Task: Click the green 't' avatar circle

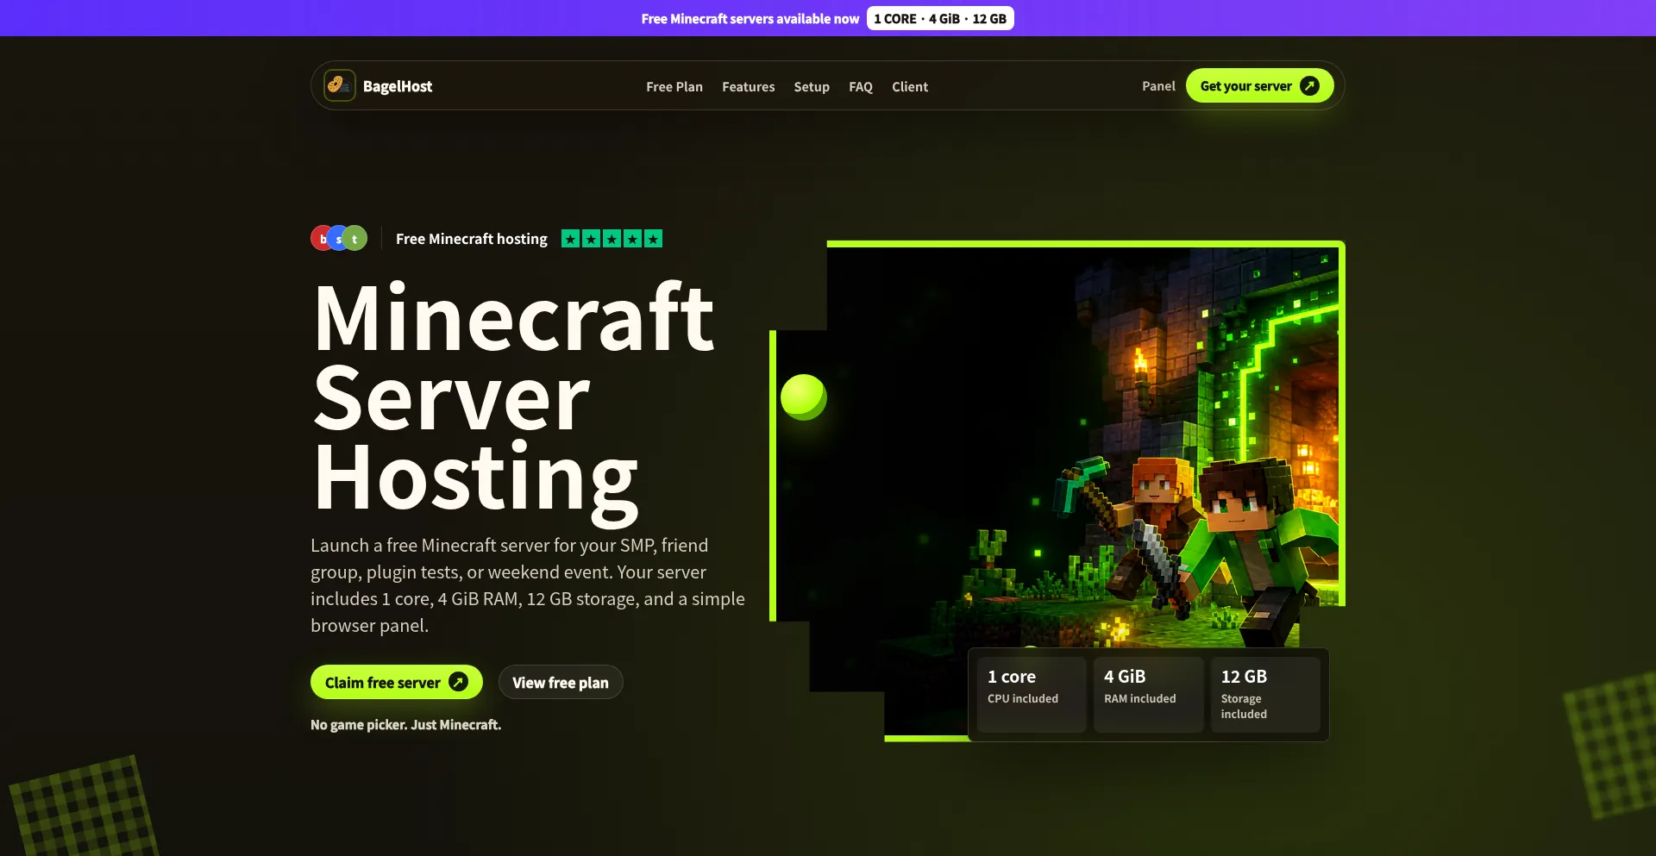Action: coord(355,238)
